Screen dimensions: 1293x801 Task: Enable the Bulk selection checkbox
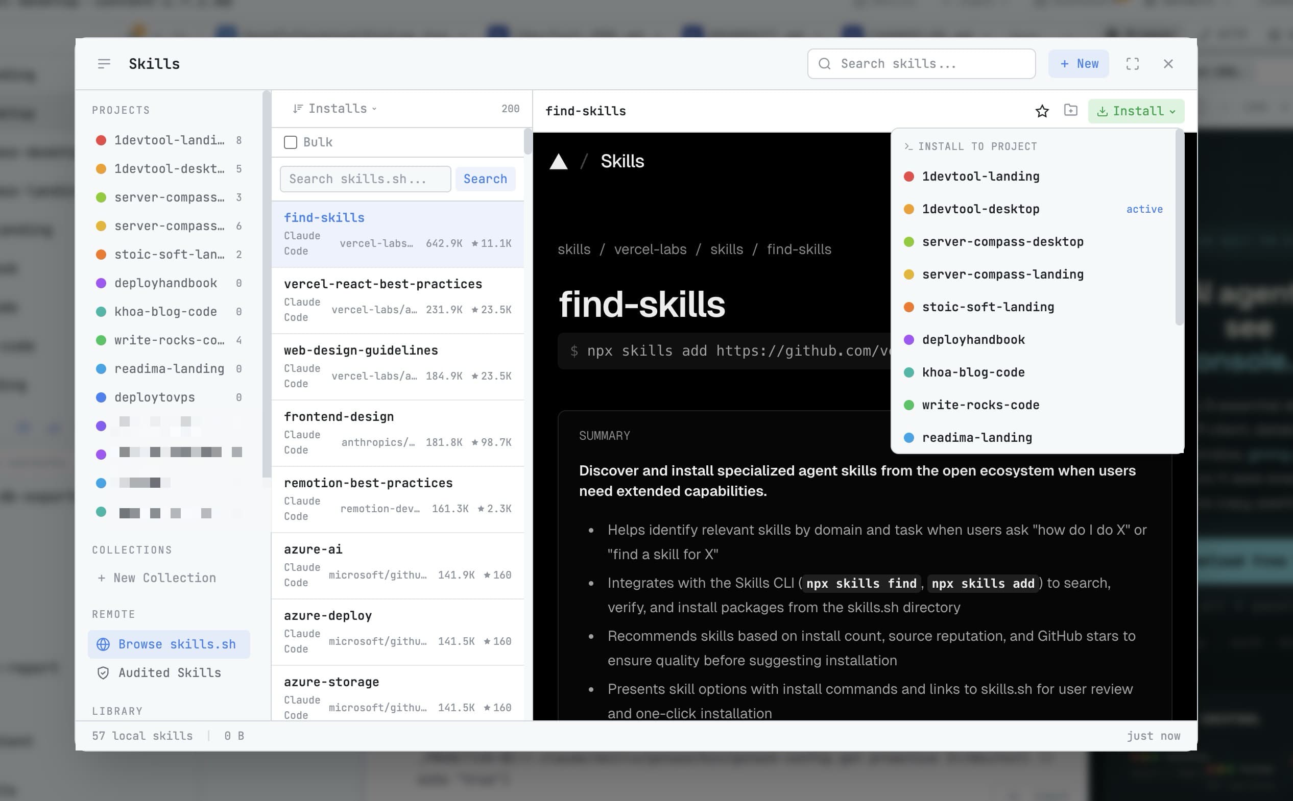point(291,142)
